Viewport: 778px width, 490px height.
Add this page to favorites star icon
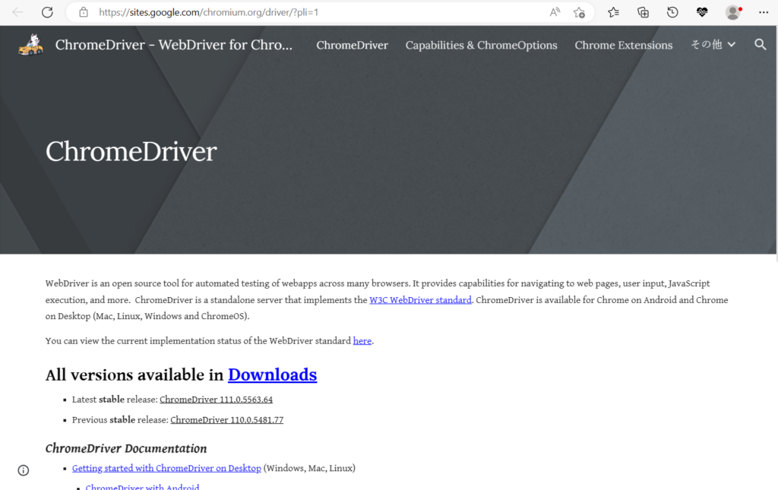pos(579,12)
